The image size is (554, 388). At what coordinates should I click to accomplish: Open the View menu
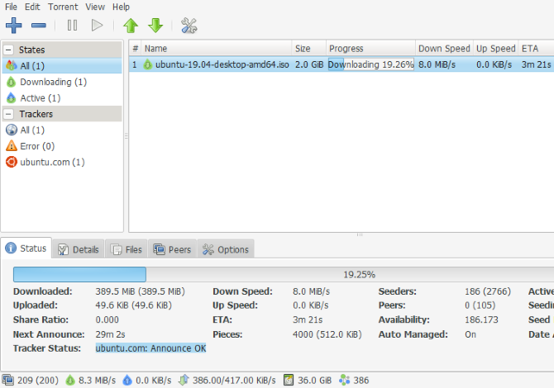point(95,7)
